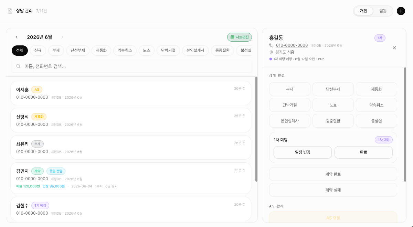The width and height of the screenshot is (413, 227).
Task: Click the AS 요청 button
Action: coord(333,218)
